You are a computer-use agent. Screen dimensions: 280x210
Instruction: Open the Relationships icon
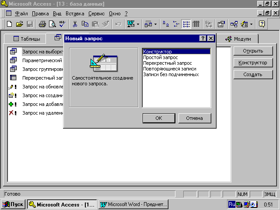tap(234, 24)
